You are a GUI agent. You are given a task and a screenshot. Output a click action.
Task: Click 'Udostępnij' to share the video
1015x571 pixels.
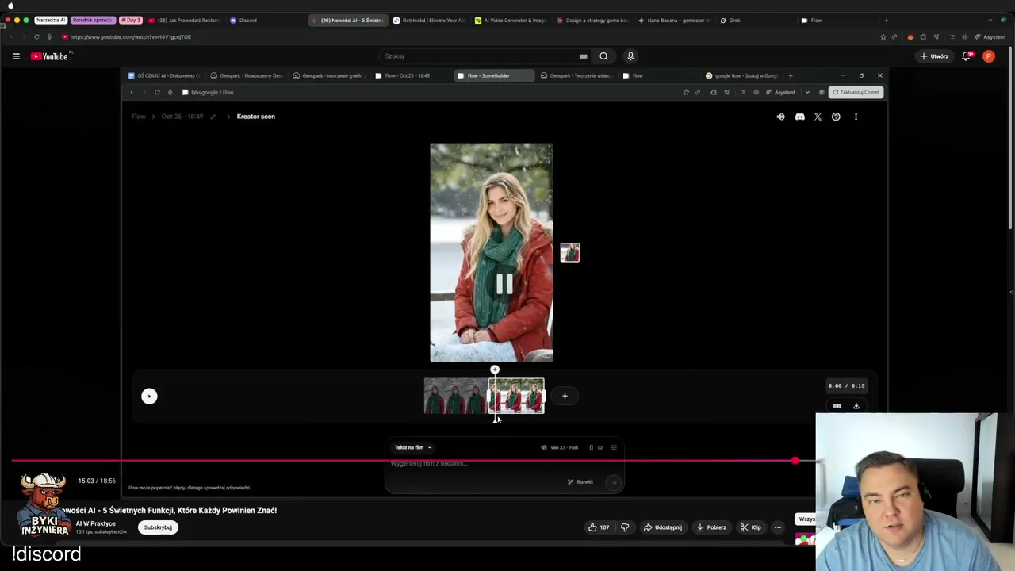(x=662, y=527)
